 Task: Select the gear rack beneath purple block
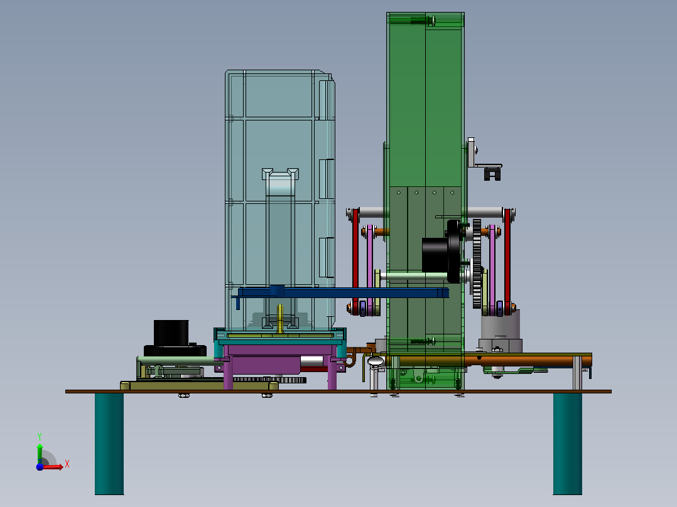(269, 380)
